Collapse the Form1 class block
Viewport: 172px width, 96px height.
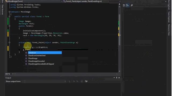[x=9, y=17]
